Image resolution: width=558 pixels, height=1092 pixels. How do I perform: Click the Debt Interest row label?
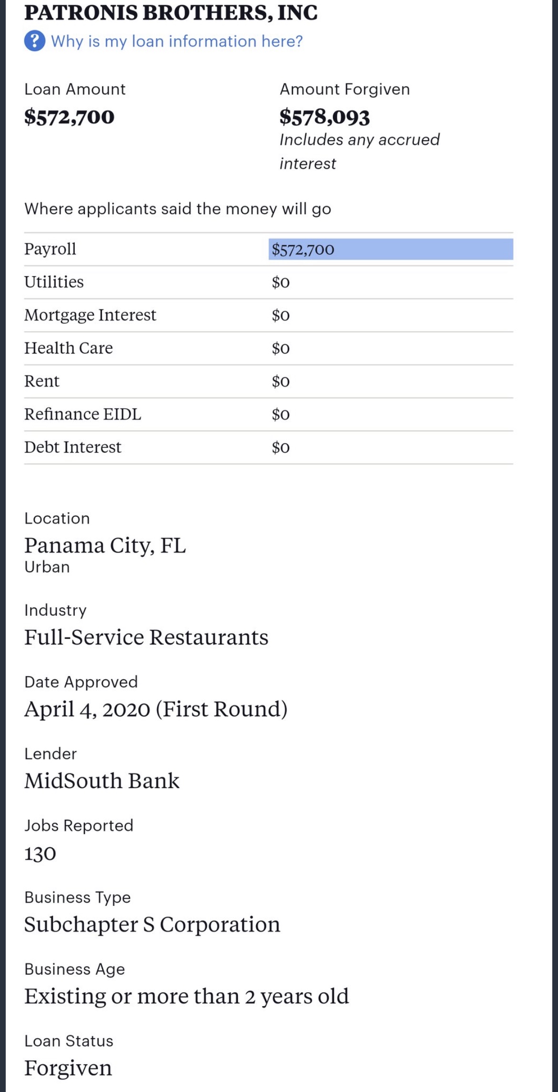(73, 447)
